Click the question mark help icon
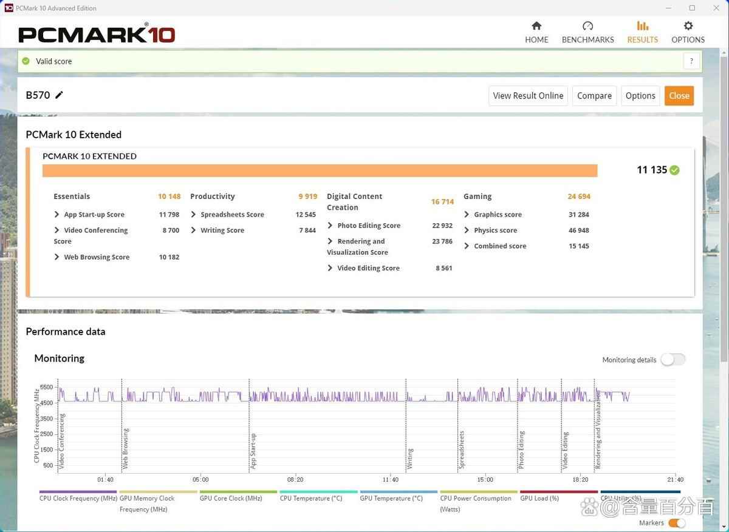Image resolution: width=729 pixels, height=532 pixels. (691, 61)
